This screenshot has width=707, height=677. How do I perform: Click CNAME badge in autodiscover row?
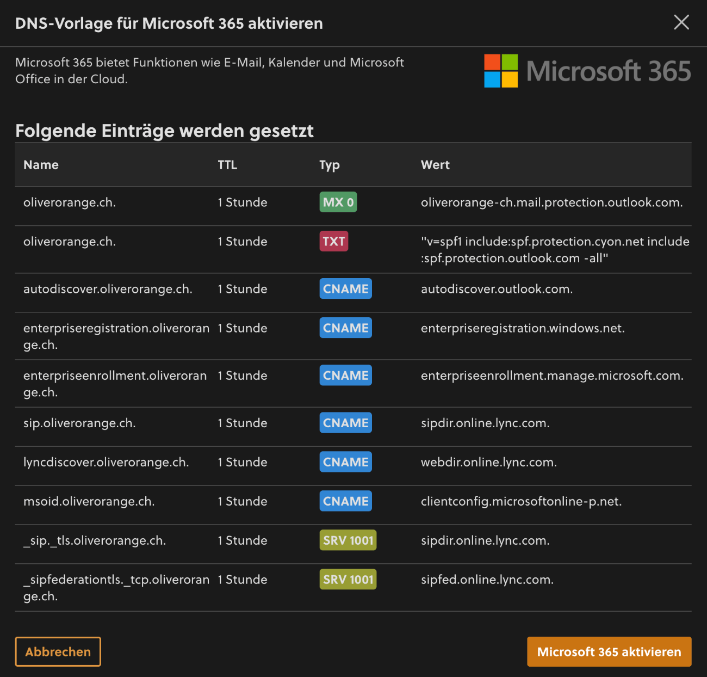click(346, 289)
